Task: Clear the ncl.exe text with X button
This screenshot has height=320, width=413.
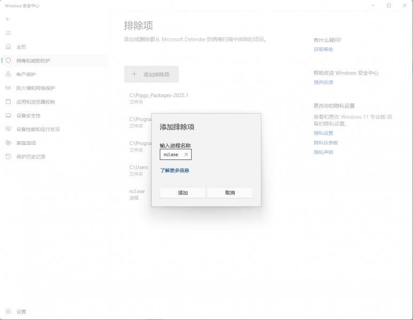Action: pyautogui.click(x=186, y=155)
